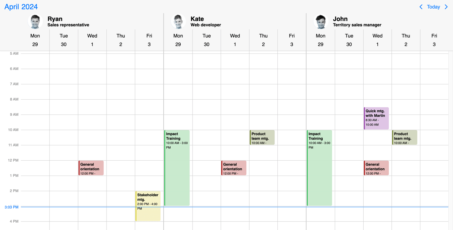Open Kate's Impact Training event on Monday

[177, 168]
